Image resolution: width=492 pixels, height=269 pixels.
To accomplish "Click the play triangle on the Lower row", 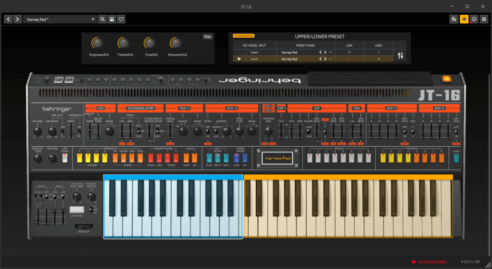I will click(x=239, y=59).
